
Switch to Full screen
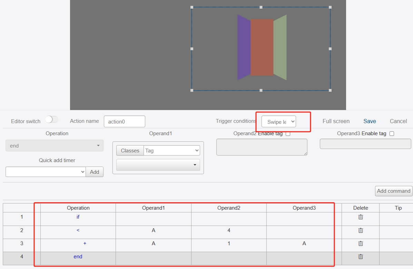pos(336,121)
